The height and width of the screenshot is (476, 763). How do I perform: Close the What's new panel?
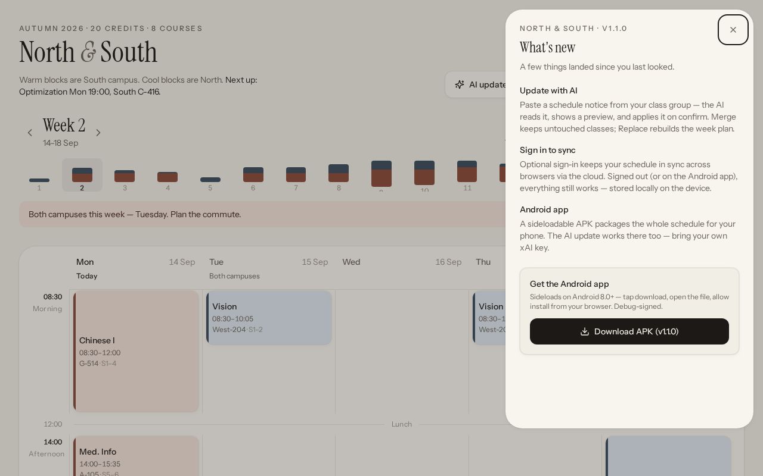point(733,30)
